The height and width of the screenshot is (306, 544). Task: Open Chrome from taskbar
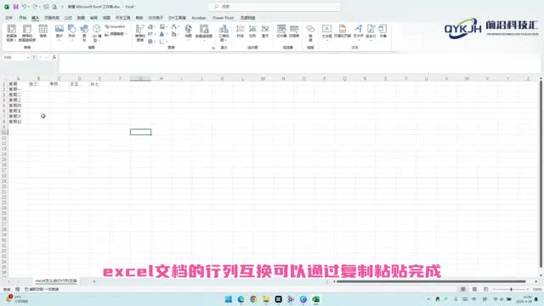(x=253, y=299)
